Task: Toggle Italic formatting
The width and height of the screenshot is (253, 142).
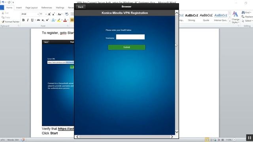Action: [x=28, y=20]
